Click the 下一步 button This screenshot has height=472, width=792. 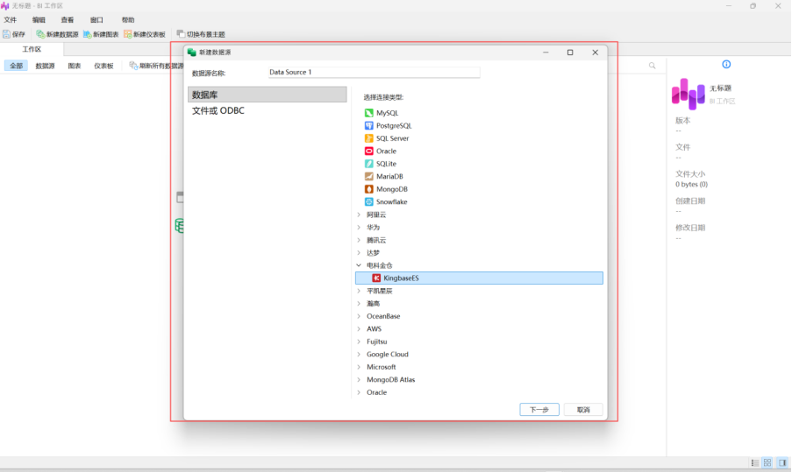539,410
